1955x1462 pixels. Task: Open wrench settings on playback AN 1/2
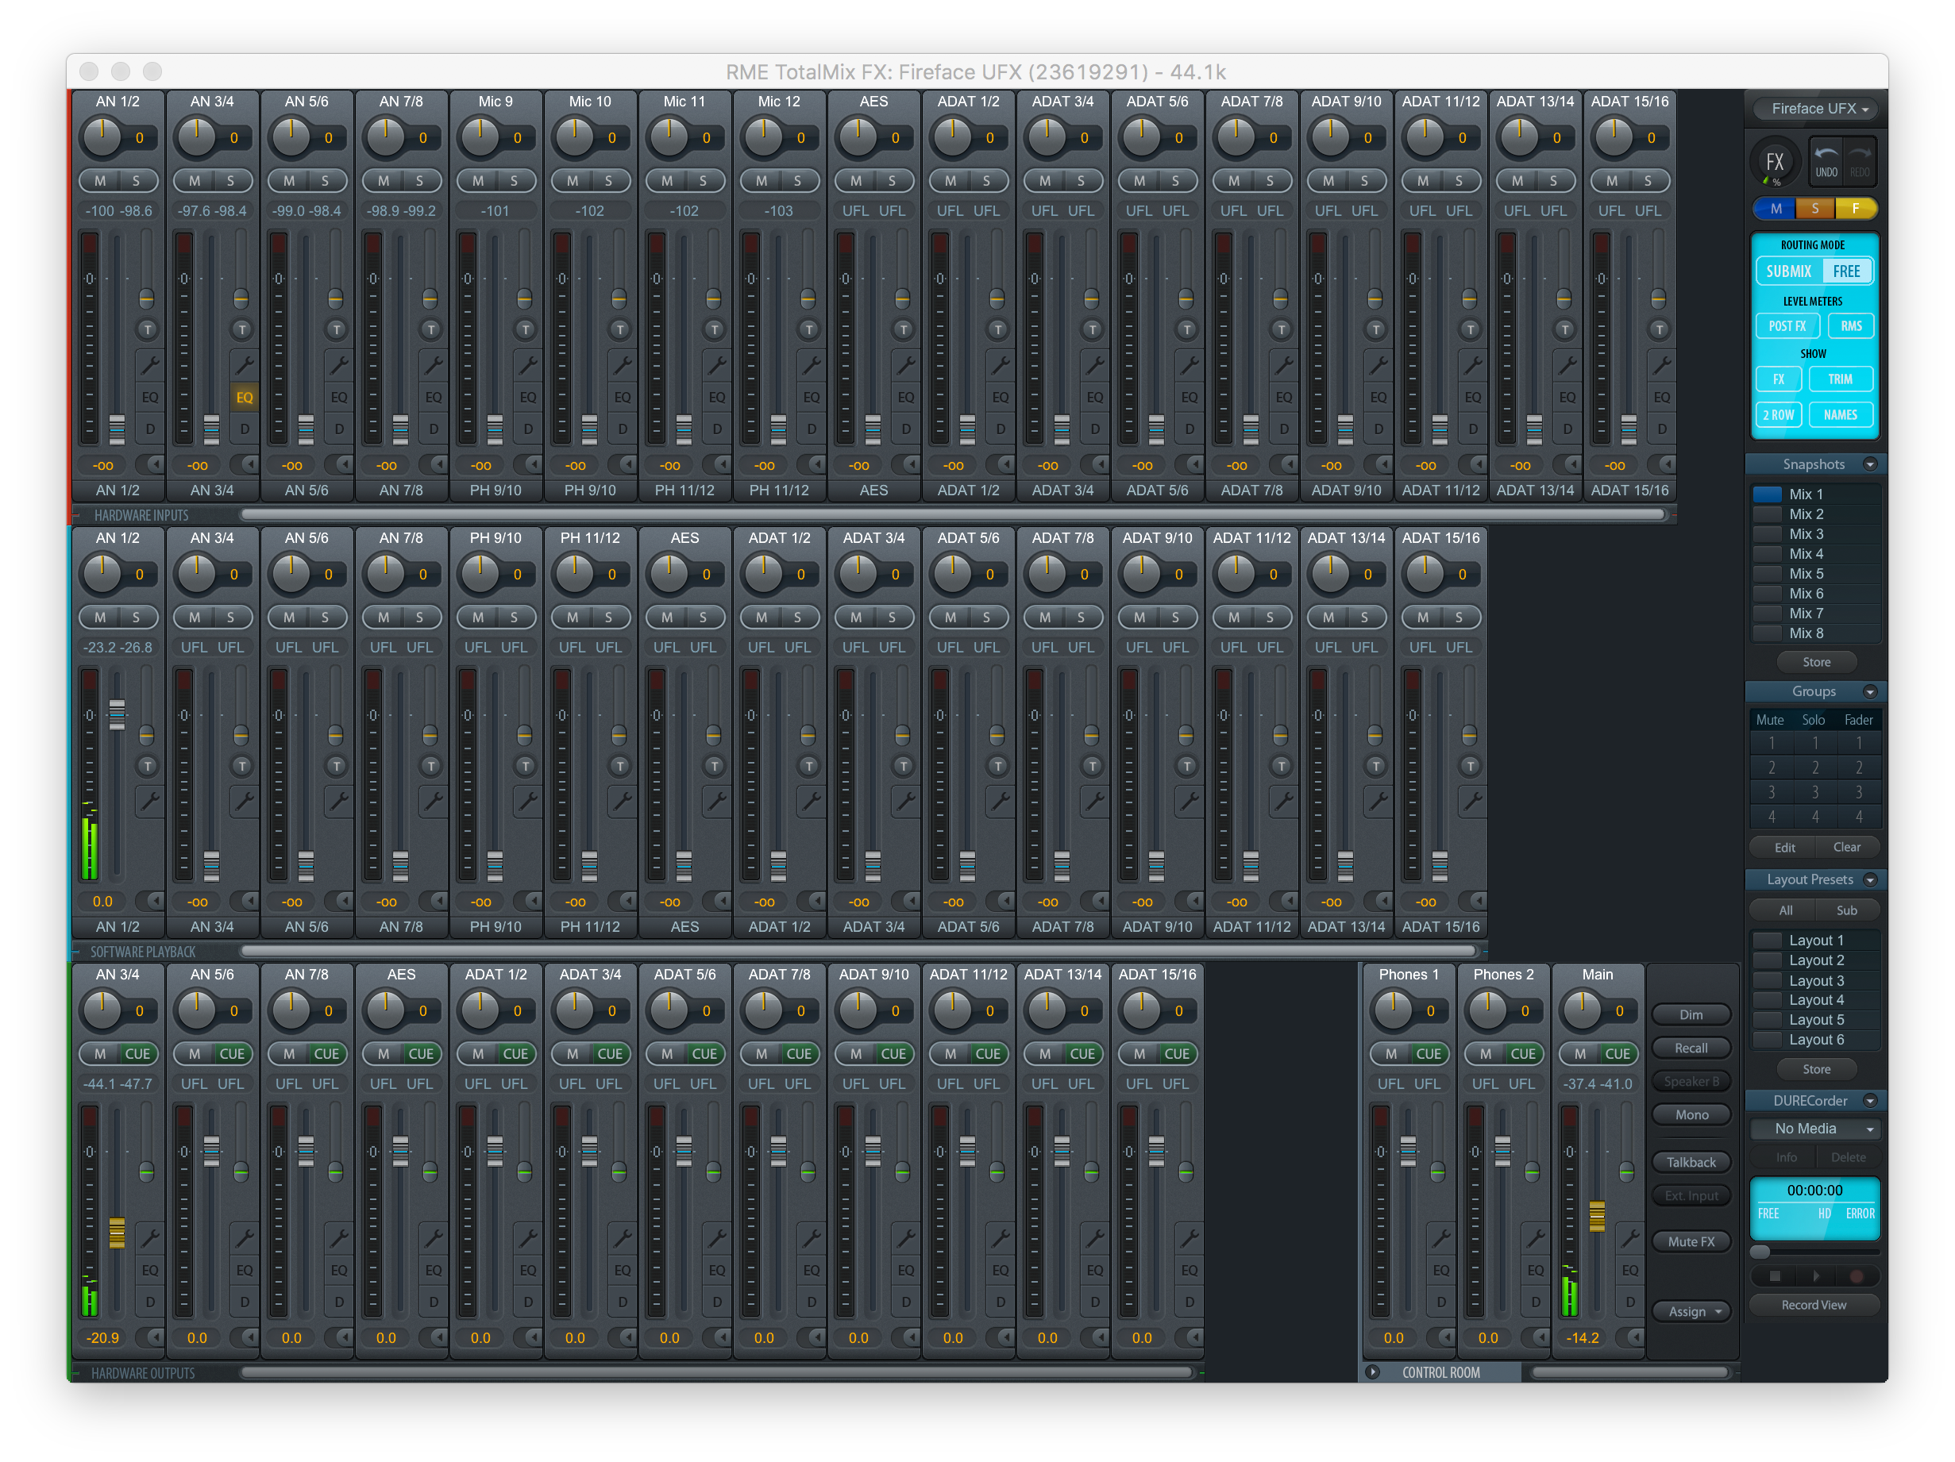tap(149, 800)
